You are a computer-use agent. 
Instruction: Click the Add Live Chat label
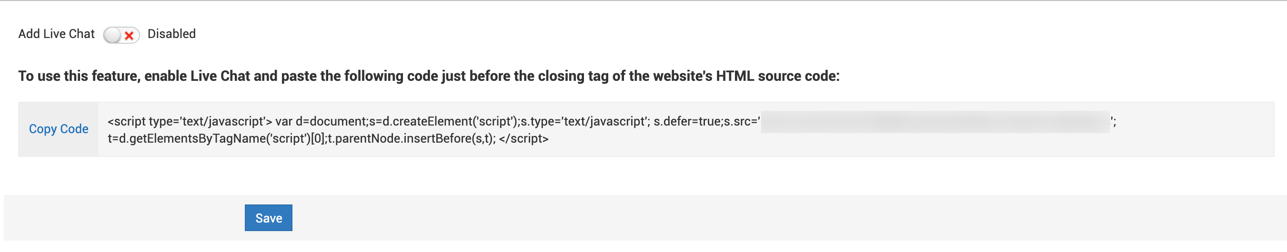tap(56, 34)
